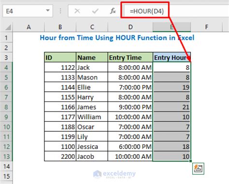Click the Select All corner triangle
Viewport: 229px width, 184px height.
click(x=8, y=27)
